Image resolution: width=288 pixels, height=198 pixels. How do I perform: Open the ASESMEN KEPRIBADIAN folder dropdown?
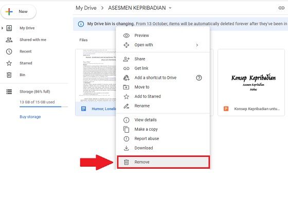(140, 8)
